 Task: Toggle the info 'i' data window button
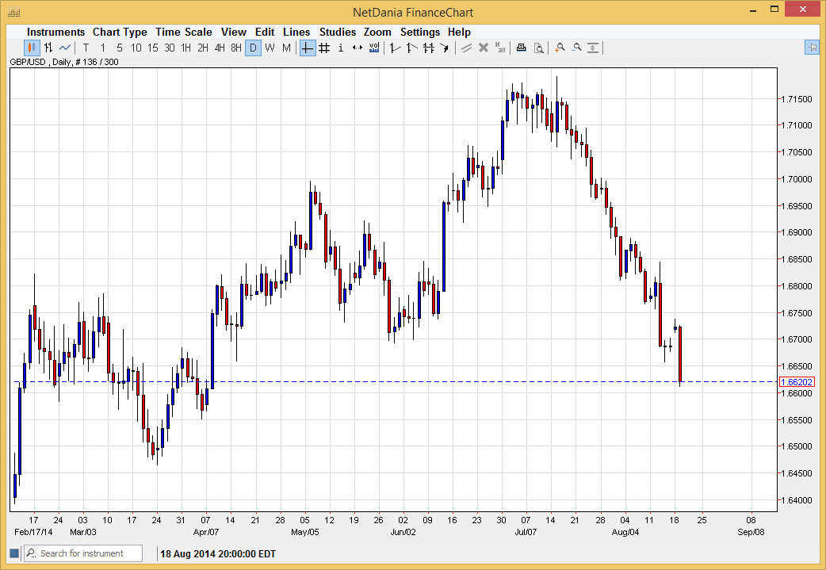tap(341, 48)
